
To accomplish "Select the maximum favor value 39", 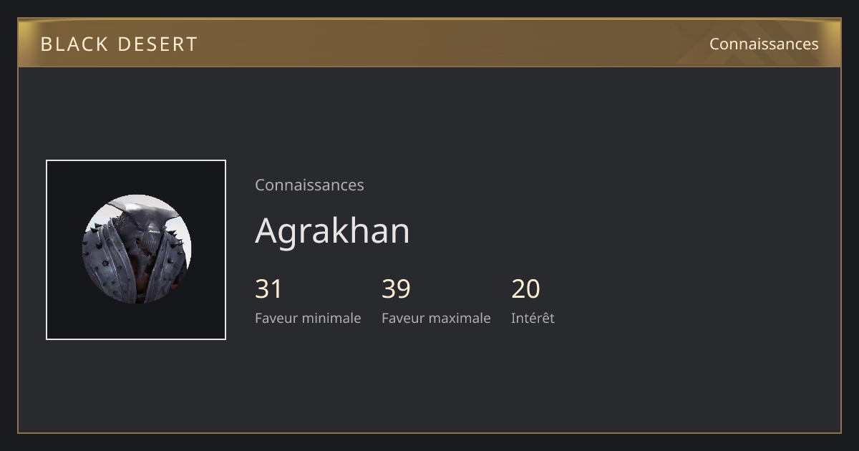I will (396, 289).
